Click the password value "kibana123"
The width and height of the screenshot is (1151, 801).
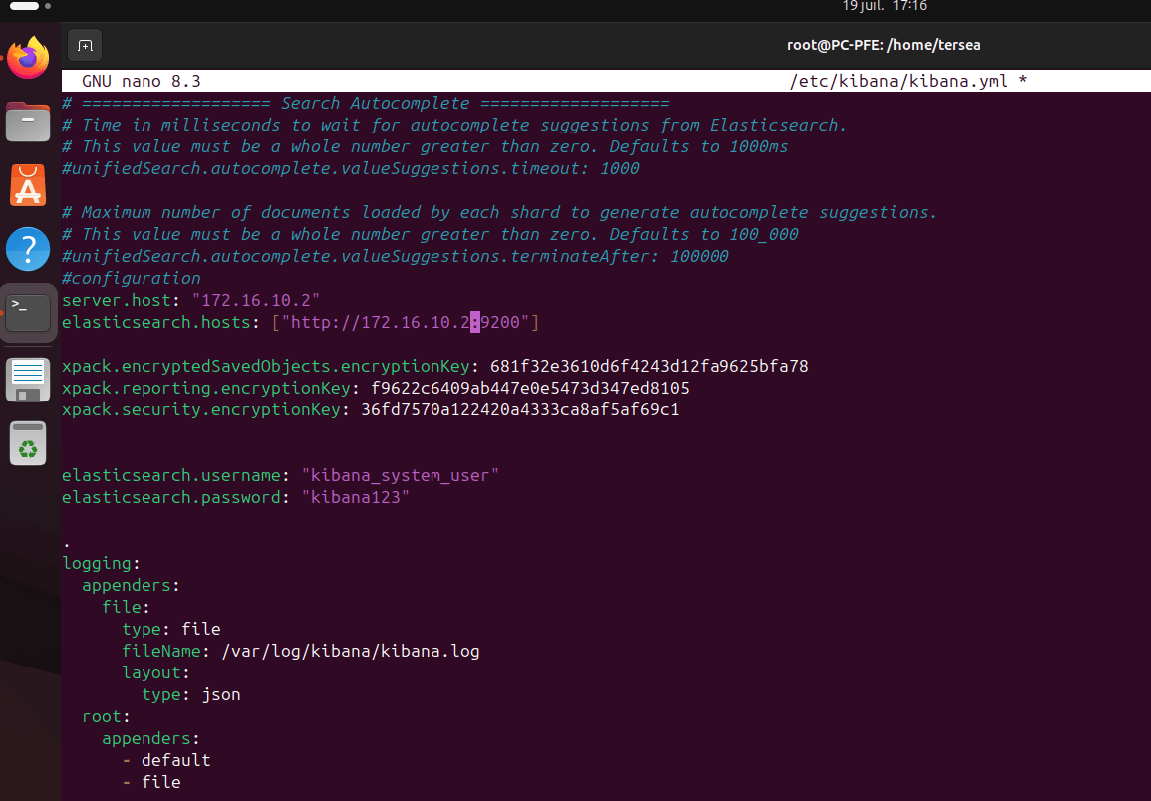[x=356, y=498]
